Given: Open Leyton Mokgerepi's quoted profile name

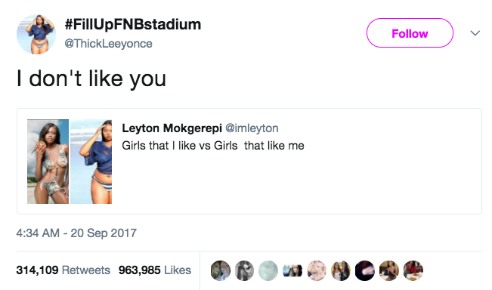Looking at the screenshot, I should [x=172, y=128].
